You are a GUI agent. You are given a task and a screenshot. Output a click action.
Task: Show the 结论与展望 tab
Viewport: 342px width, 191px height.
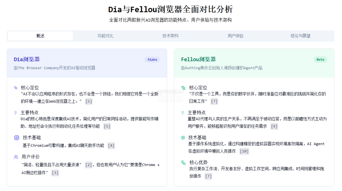[300, 36]
